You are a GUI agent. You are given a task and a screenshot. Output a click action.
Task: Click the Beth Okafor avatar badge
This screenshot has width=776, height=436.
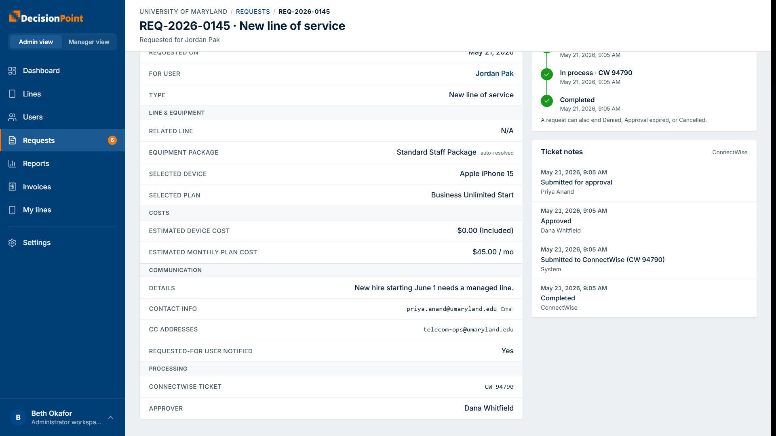(x=18, y=417)
